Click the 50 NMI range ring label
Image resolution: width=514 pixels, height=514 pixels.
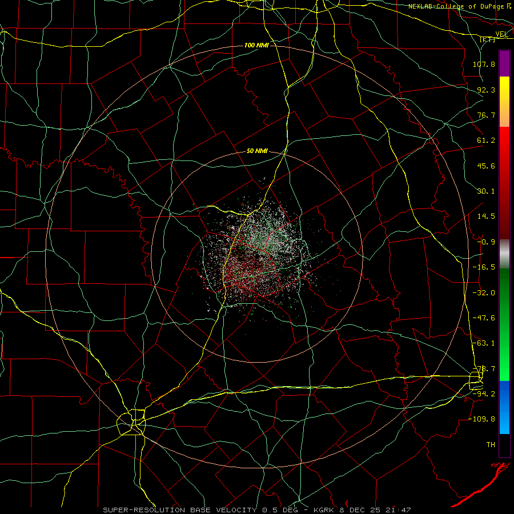(x=257, y=151)
